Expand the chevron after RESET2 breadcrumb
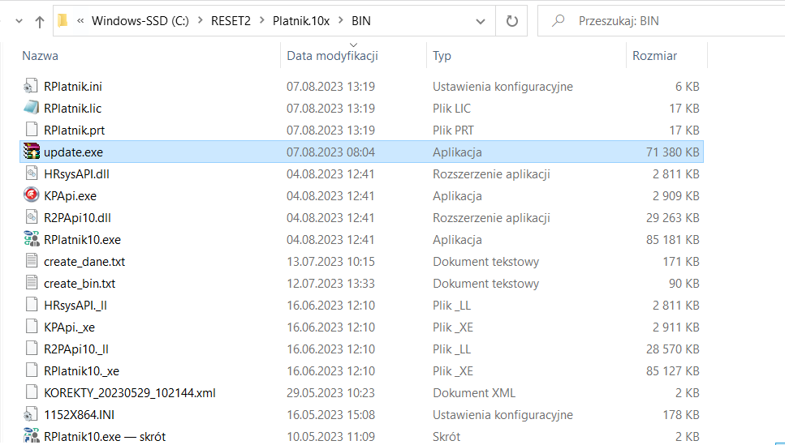Image resolution: width=785 pixels, height=445 pixels. (x=262, y=20)
